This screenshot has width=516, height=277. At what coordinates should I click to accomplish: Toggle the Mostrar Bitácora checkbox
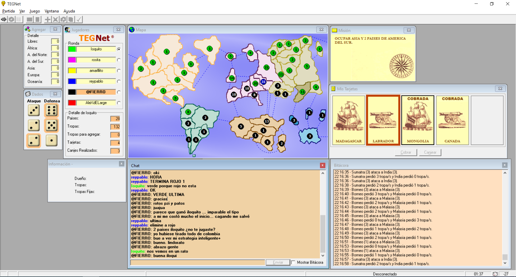coord(293,262)
